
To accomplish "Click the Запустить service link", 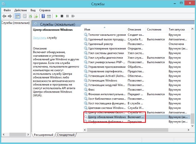I will click(39, 37).
